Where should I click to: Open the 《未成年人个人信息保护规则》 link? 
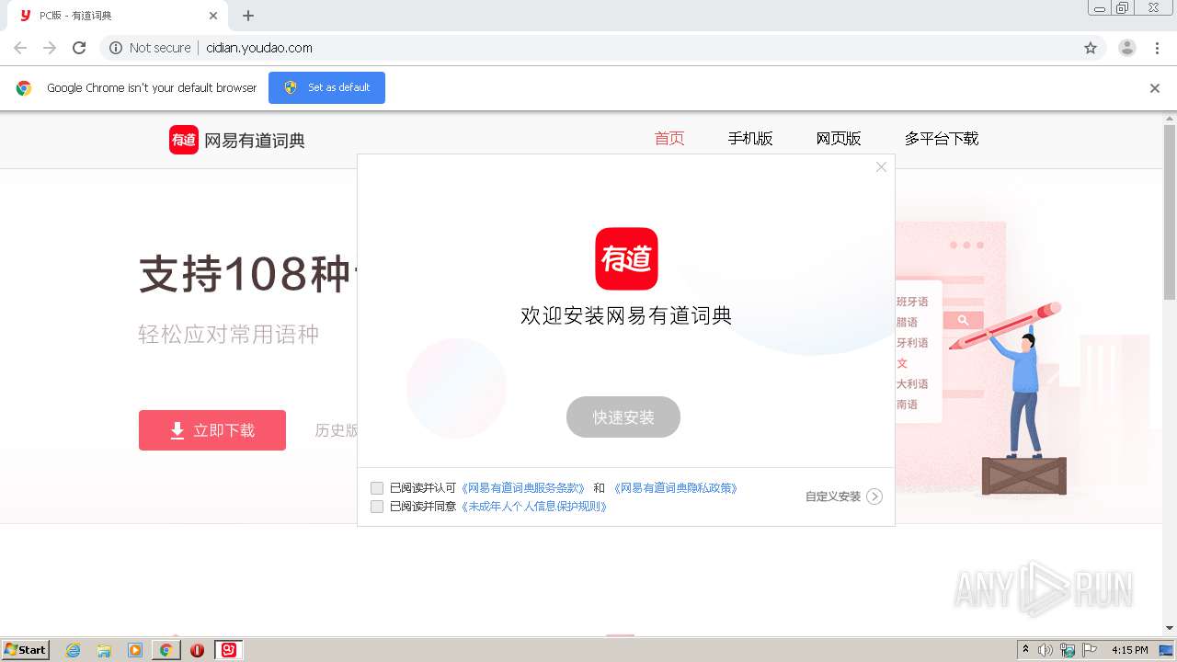tap(533, 507)
